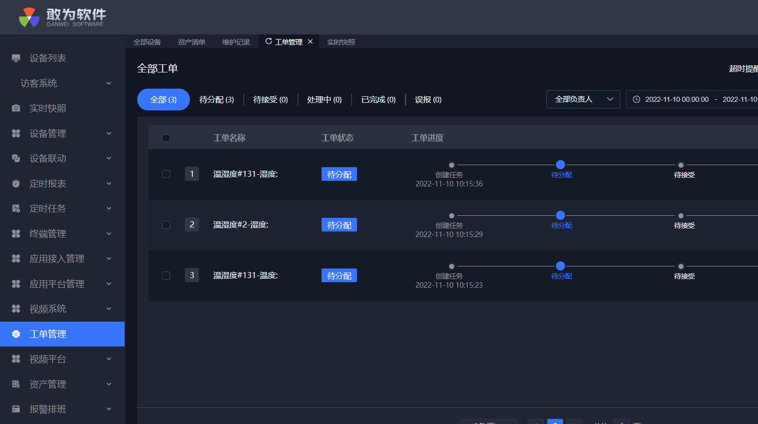The image size is (758, 424).
Task: Filter by 待分配 (3) work orders
Action: [x=217, y=100]
